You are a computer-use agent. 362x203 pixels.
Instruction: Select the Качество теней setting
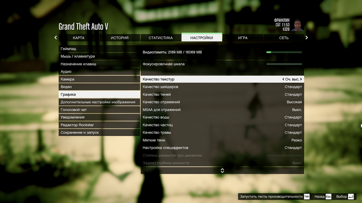click(222, 94)
